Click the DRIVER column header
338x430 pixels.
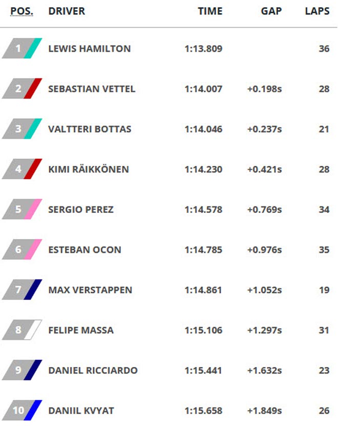point(67,11)
